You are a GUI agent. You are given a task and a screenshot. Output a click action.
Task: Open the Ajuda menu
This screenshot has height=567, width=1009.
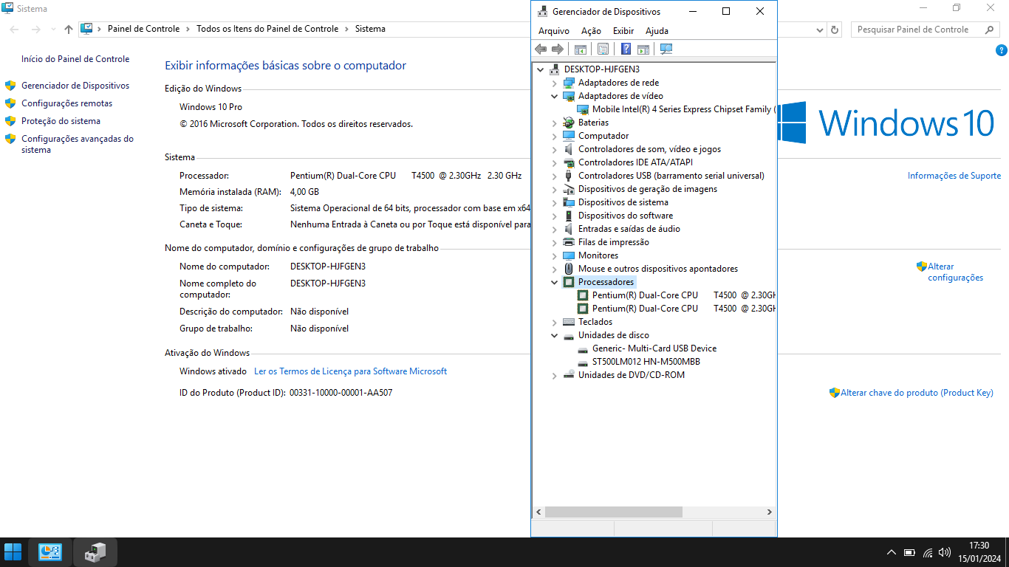pyautogui.click(x=657, y=31)
